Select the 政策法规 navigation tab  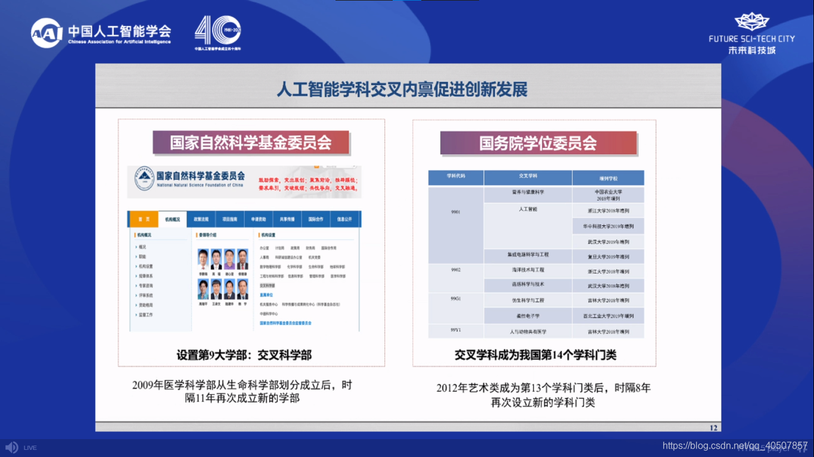coord(201,219)
